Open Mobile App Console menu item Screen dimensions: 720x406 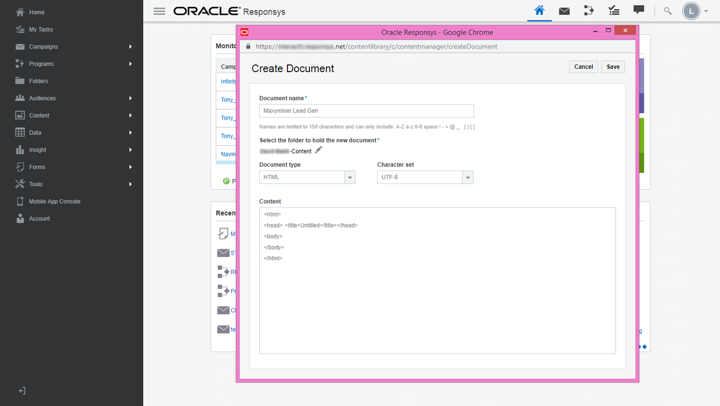[x=55, y=201]
